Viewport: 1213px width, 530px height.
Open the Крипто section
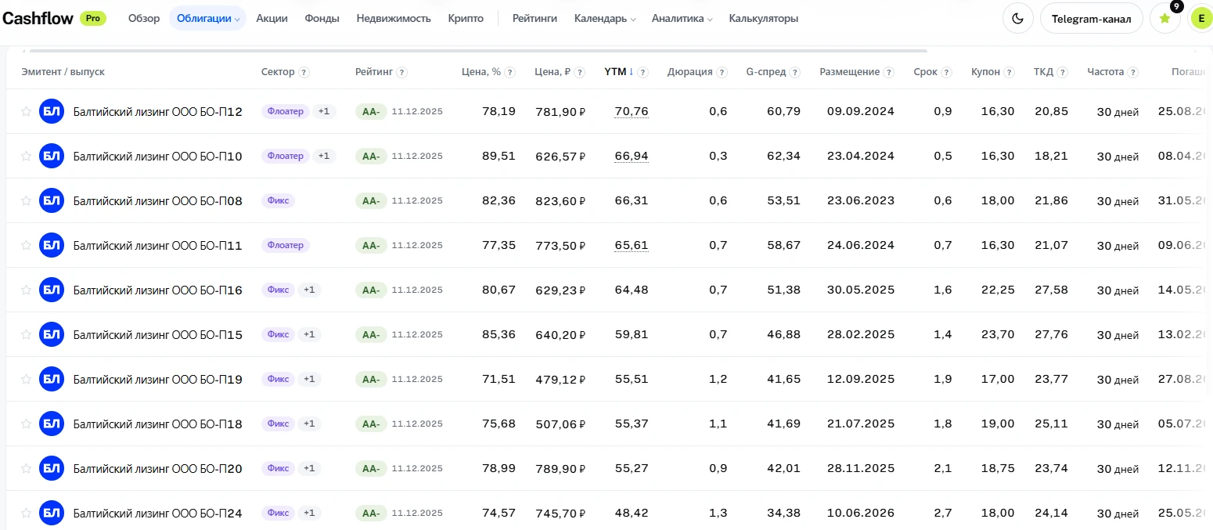[x=466, y=18]
